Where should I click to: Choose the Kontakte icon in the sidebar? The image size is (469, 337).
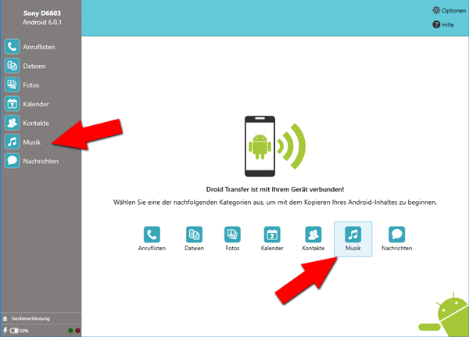12,123
